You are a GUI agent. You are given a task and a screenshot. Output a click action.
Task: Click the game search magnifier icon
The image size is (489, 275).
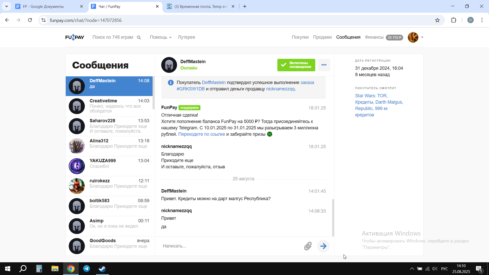tap(139, 37)
